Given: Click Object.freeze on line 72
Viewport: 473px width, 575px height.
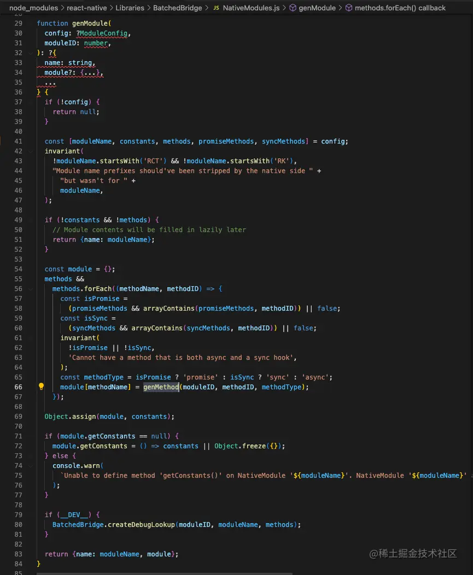Looking at the screenshot, I should click(x=240, y=446).
